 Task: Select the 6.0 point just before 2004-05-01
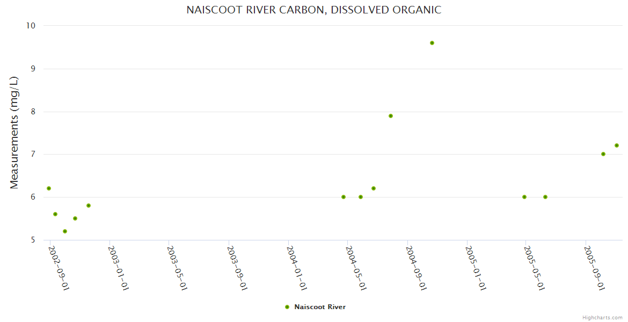tap(344, 197)
